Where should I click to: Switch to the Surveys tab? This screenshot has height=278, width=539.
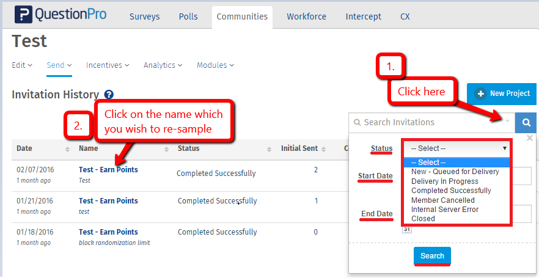145,16
